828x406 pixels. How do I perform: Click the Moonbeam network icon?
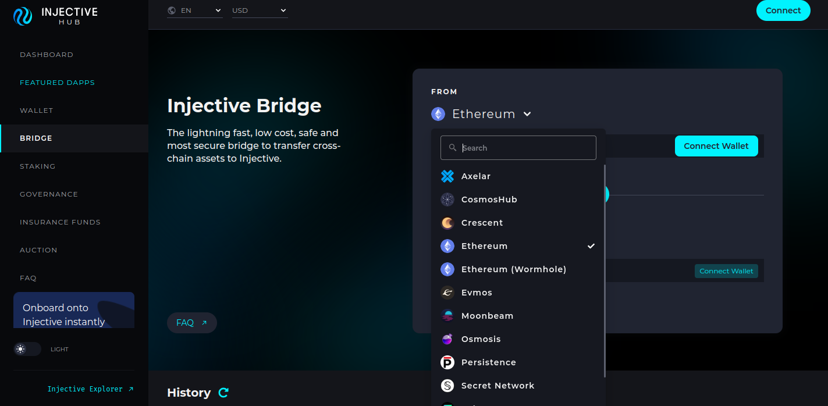(447, 316)
